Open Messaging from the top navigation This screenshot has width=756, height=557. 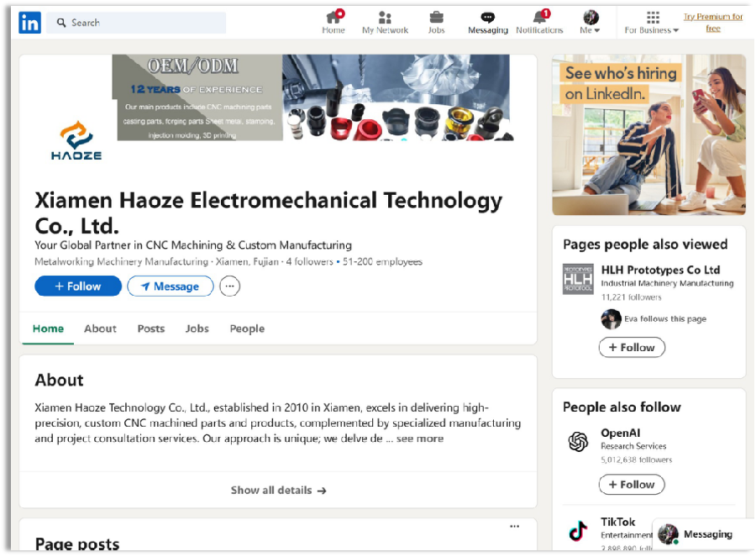click(488, 22)
